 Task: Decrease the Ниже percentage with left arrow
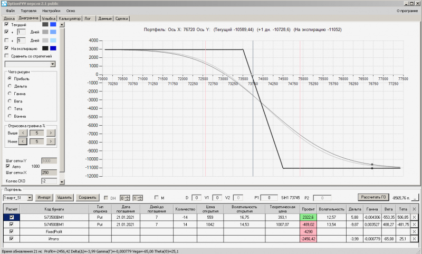click(23, 141)
